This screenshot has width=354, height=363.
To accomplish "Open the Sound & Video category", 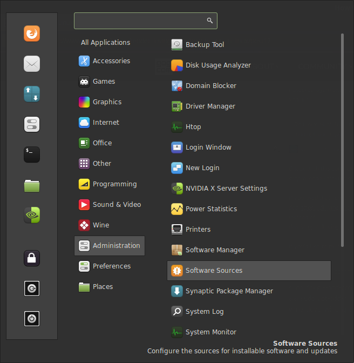I will click(x=110, y=205).
